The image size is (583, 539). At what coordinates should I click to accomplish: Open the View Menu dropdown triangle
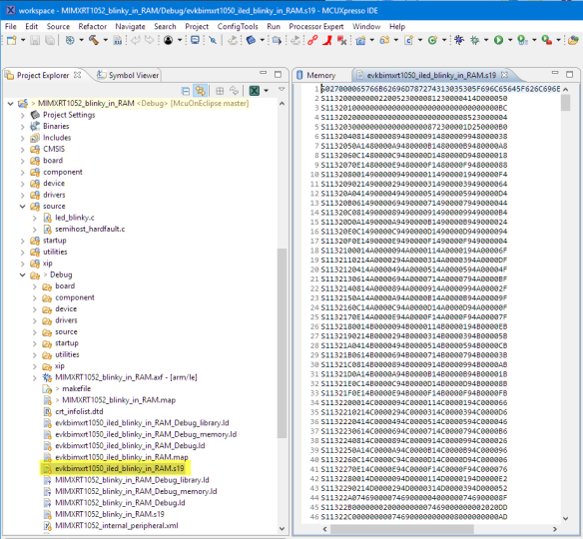coord(282,90)
